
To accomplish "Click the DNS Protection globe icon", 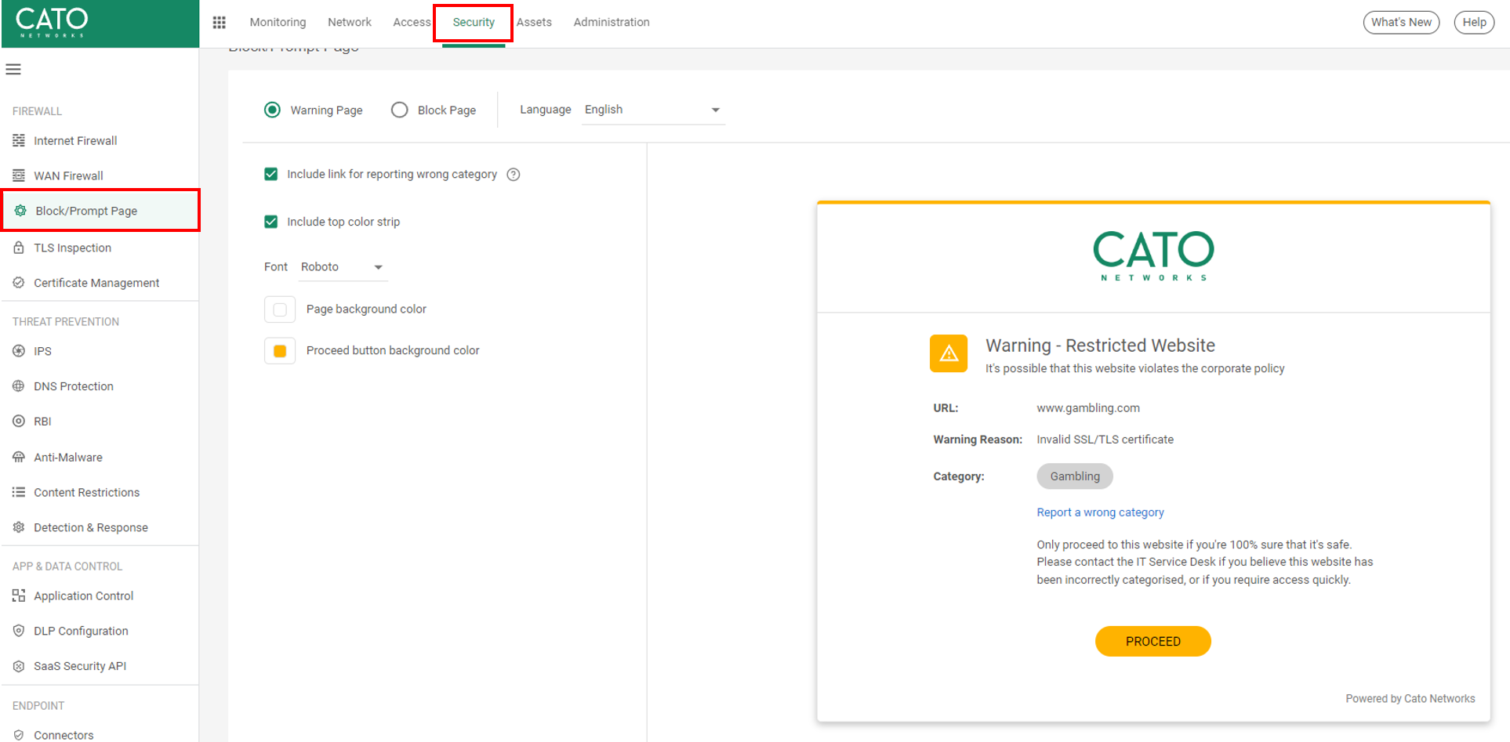I will coord(19,386).
